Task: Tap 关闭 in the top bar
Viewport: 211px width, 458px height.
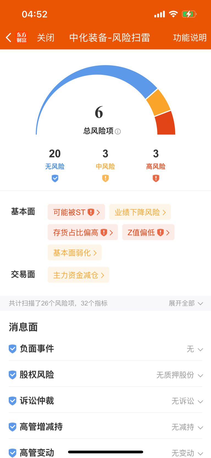Action: (x=46, y=37)
